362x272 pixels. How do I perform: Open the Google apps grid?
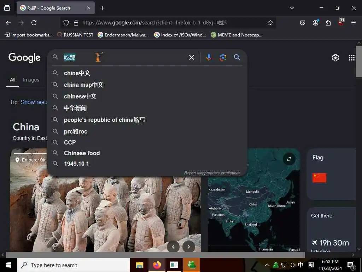[352, 58]
